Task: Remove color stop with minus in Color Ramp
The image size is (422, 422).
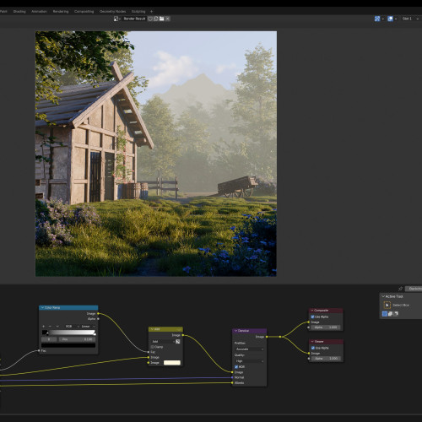Action: 50,327
